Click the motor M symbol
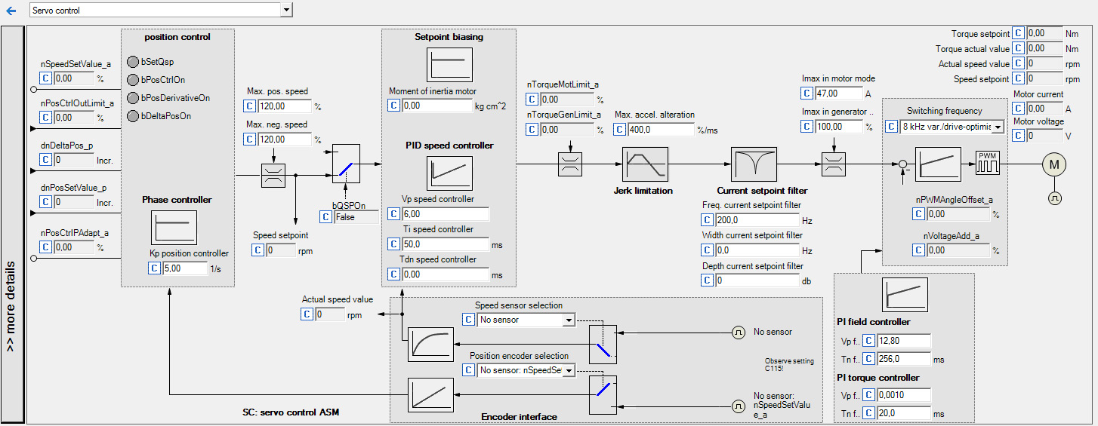 pos(1054,164)
